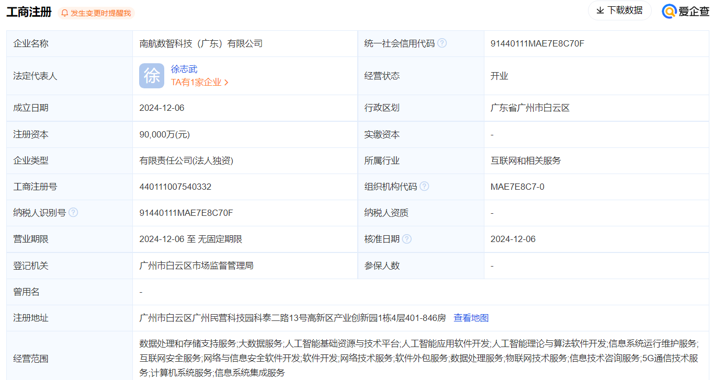713x380 pixels.
Task: Select credit code 91440111MAE7E8C70F beside 统一社会信用代码
Action: [x=537, y=43]
